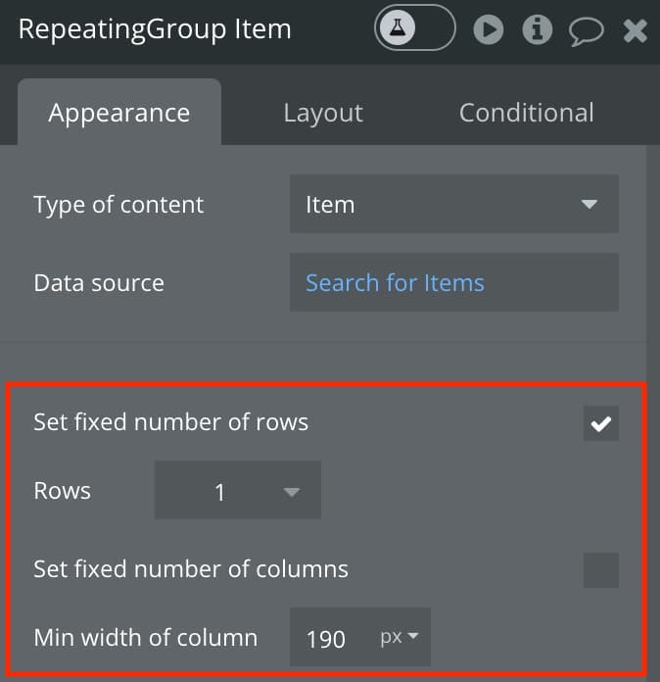660x682 pixels.
Task: Click the flask icon in header
Action: [398, 27]
